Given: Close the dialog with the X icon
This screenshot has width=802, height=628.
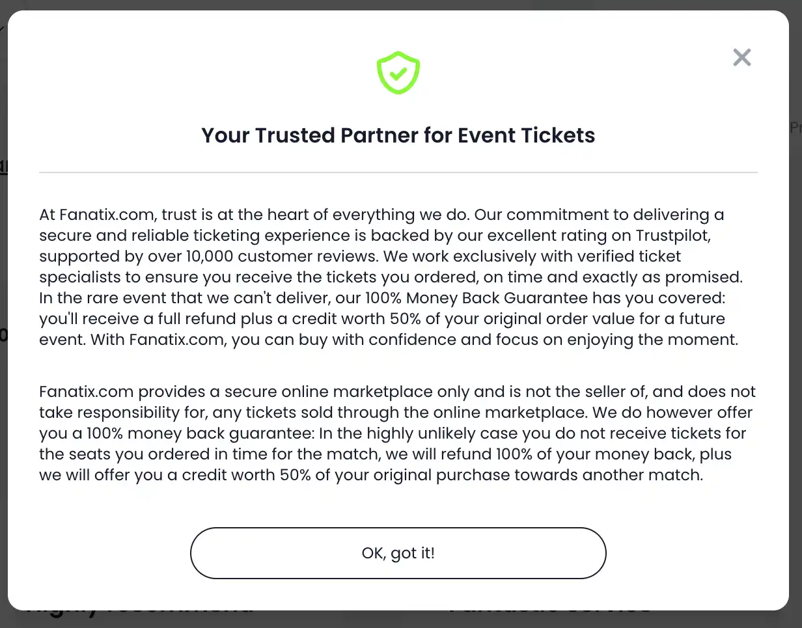Looking at the screenshot, I should 741,57.
